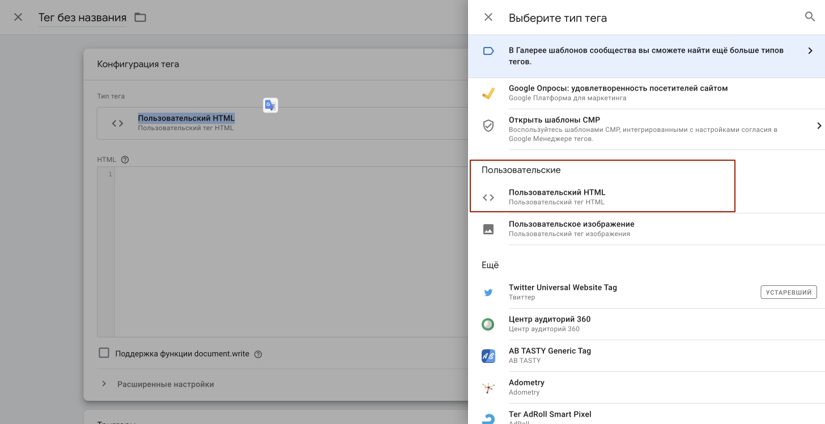Select Twitter Universal Website Tag
The width and height of the screenshot is (825, 424).
[x=563, y=292]
